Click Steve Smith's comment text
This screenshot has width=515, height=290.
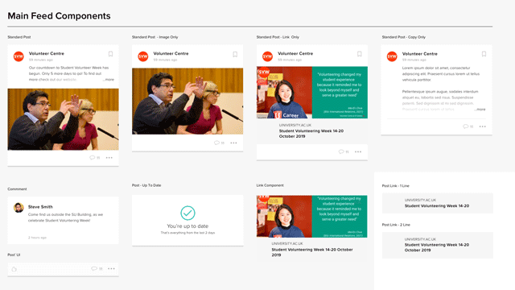coord(66,217)
